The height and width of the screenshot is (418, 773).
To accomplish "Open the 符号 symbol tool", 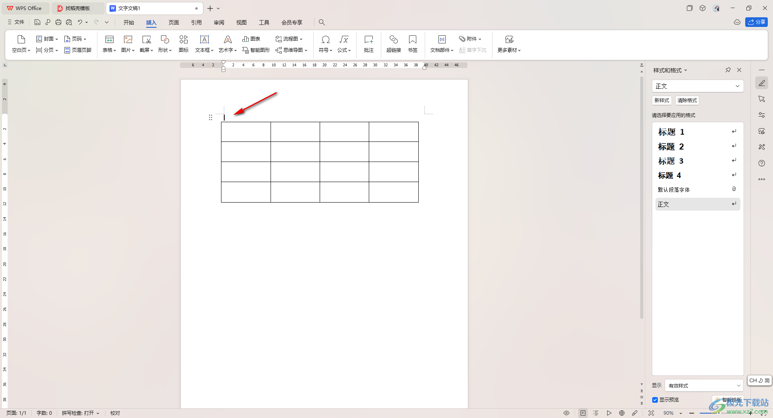I will coord(325,43).
